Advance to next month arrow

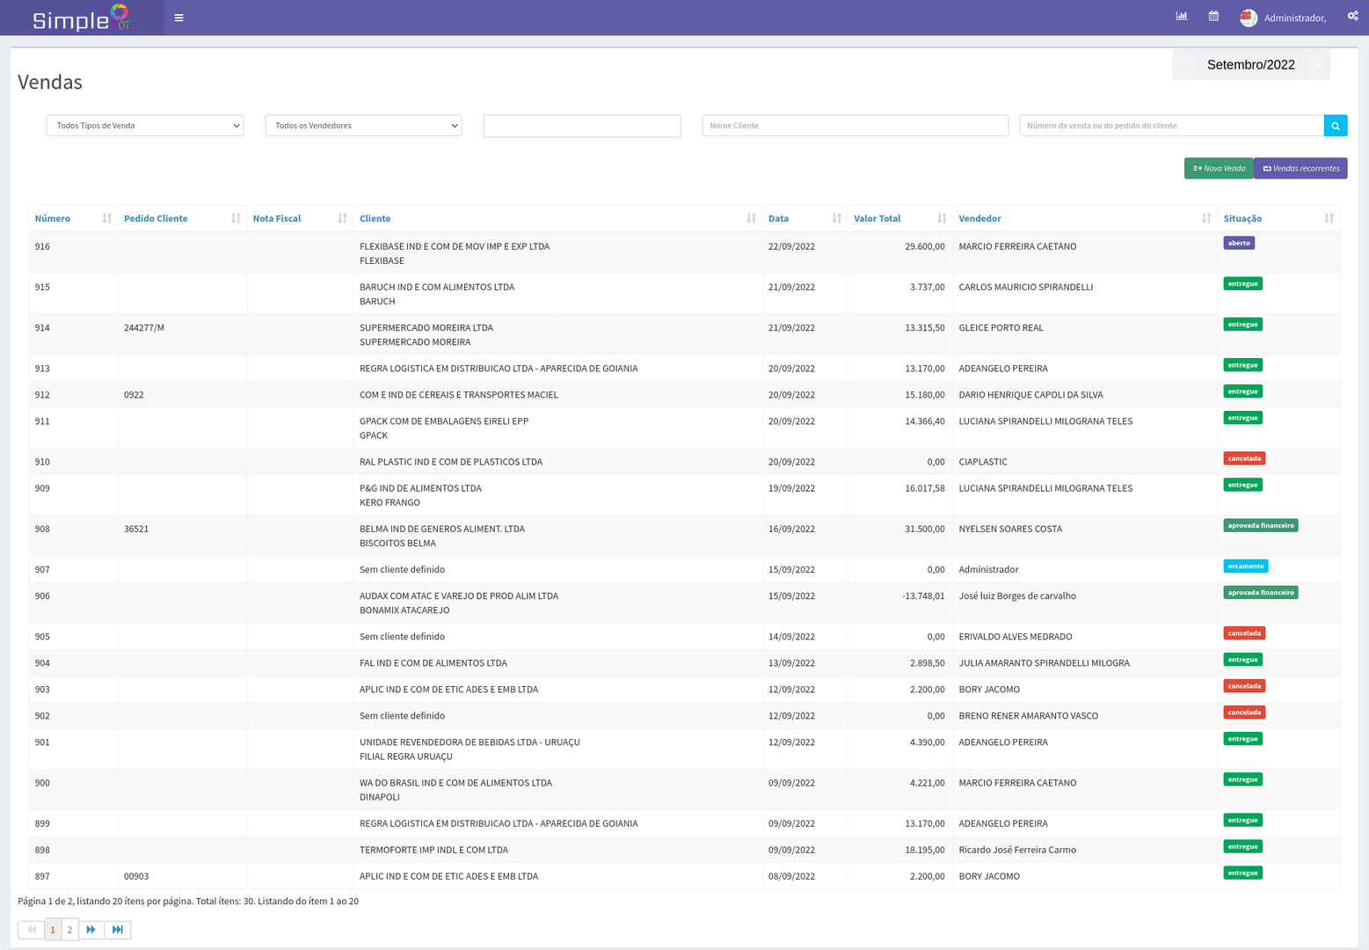point(1317,65)
